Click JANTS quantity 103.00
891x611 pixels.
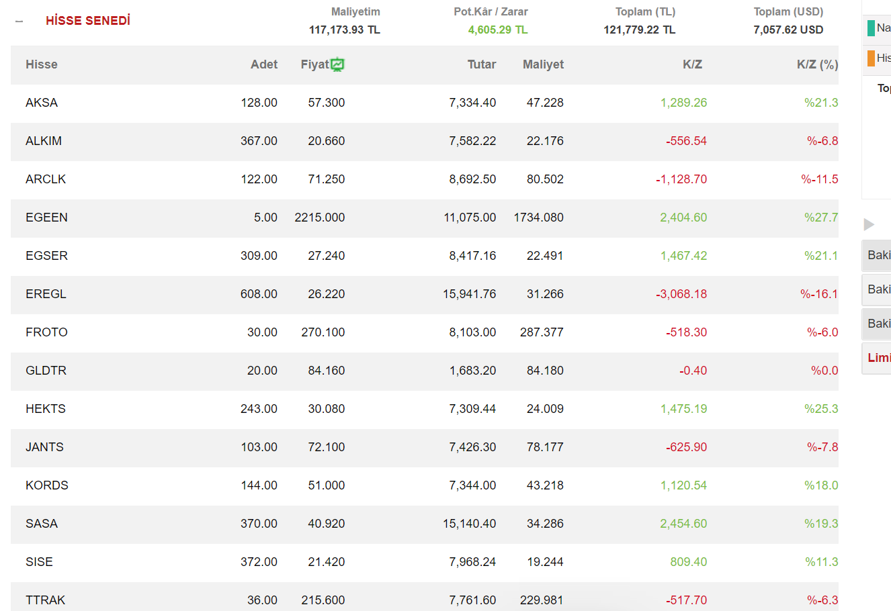tap(259, 447)
